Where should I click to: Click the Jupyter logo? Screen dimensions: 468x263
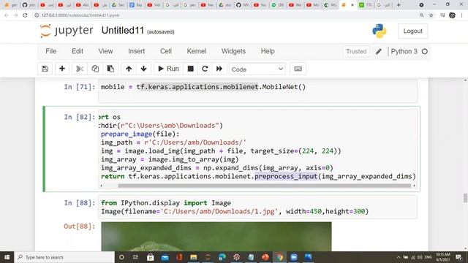tap(67, 31)
